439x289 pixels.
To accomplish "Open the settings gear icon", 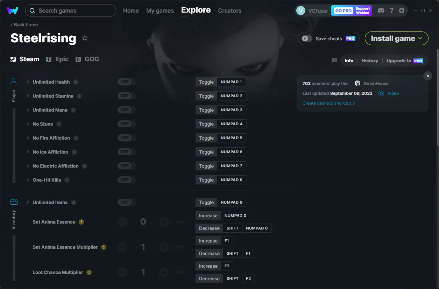I will tap(402, 10).
